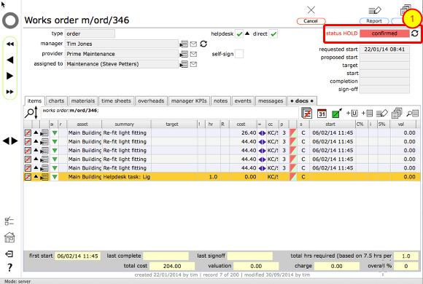This screenshot has width=423, height=284.
Task: Go to home building icon
Action: (9, 237)
